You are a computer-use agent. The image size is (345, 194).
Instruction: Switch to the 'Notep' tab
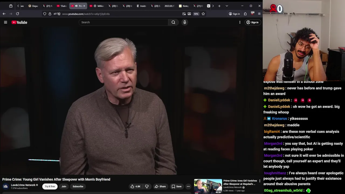pyautogui.click(x=184, y=6)
